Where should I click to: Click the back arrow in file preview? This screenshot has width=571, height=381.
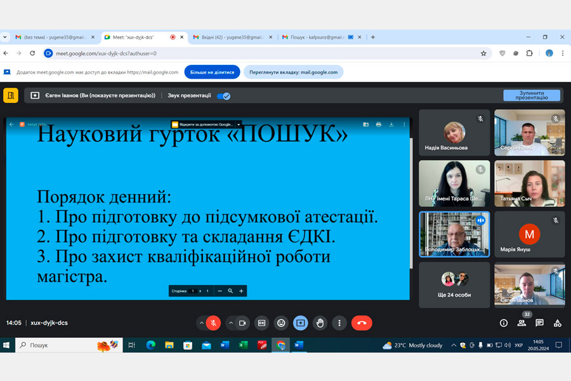click(11, 124)
